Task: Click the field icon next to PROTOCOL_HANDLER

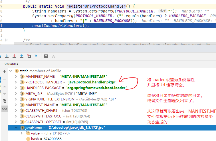Action: tap(22, 82)
